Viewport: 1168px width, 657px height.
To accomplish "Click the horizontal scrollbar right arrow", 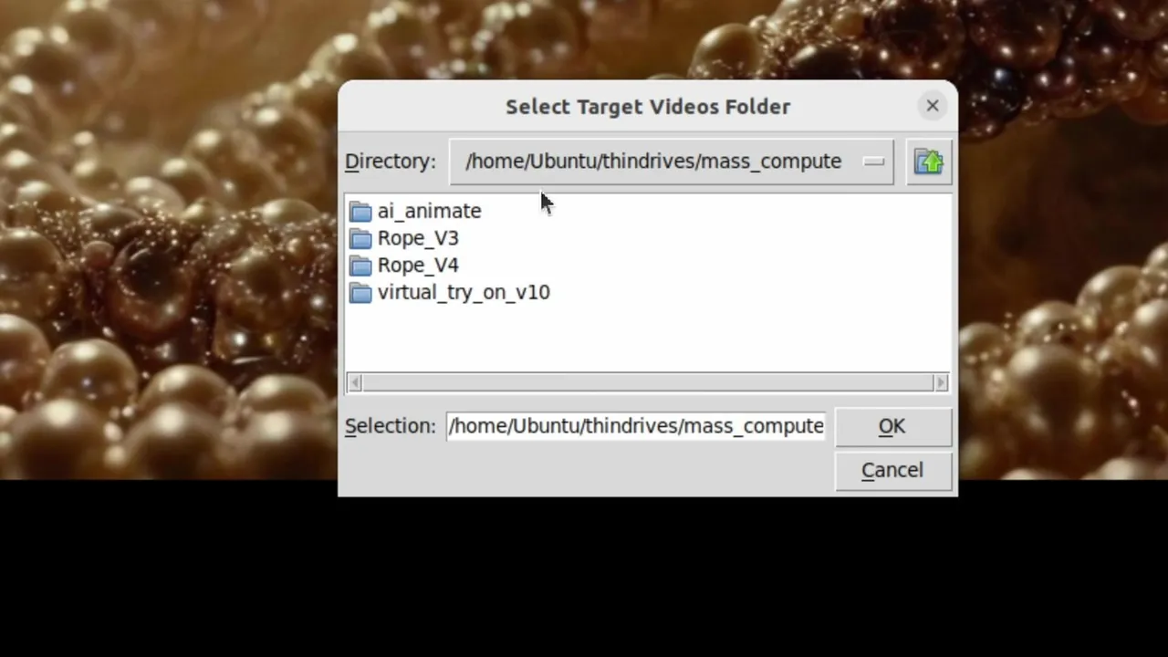I will pyautogui.click(x=941, y=382).
